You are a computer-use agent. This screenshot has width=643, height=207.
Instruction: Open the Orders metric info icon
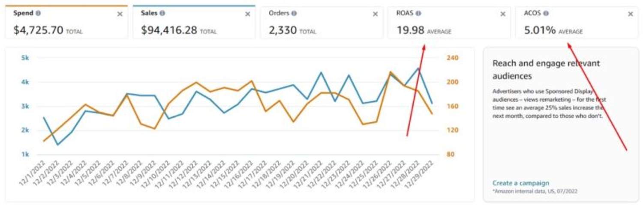[294, 13]
